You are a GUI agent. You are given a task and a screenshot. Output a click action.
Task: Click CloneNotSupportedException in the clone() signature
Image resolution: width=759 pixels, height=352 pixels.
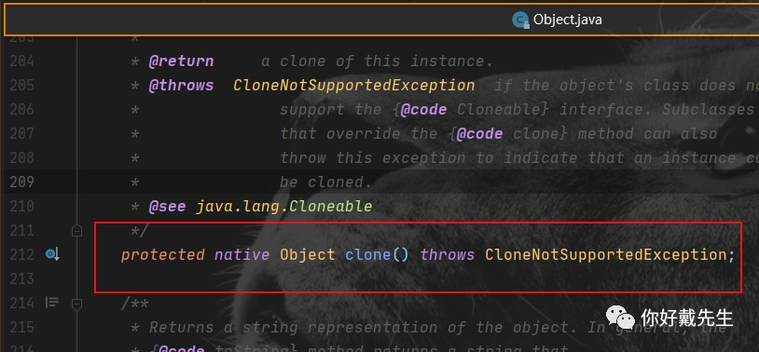tap(606, 255)
